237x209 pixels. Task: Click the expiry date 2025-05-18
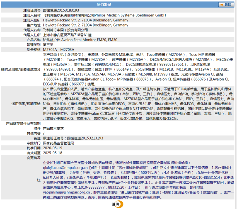[52, 153]
